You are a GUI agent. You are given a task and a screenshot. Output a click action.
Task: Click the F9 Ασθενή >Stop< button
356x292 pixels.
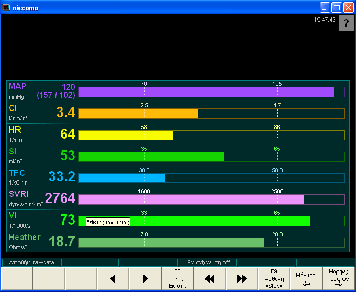coord(274,279)
